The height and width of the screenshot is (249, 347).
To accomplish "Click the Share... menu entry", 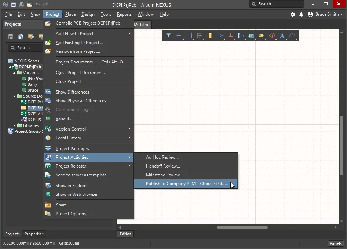I will 88,205.
